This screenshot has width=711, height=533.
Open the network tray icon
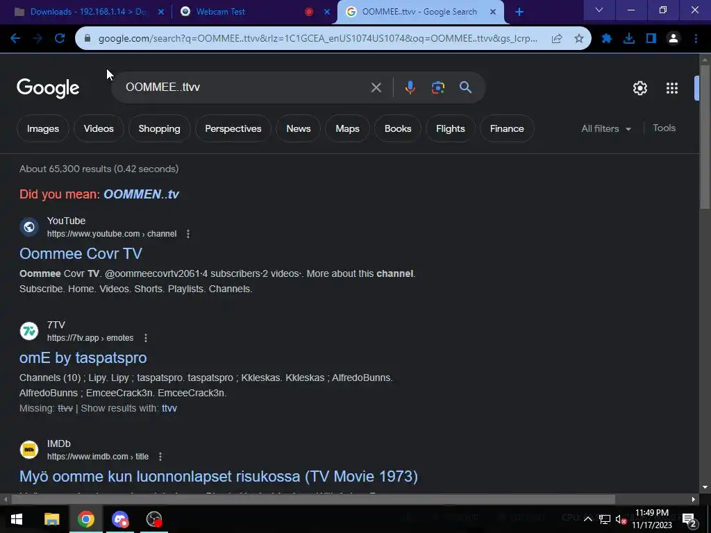605,519
